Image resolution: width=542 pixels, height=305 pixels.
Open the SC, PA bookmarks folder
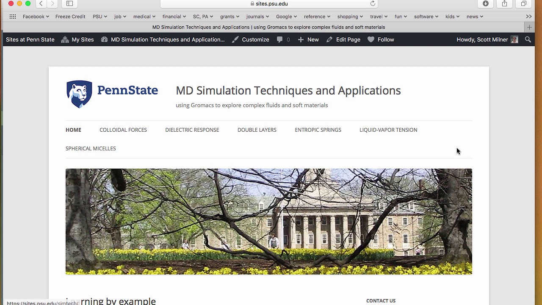point(203,17)
